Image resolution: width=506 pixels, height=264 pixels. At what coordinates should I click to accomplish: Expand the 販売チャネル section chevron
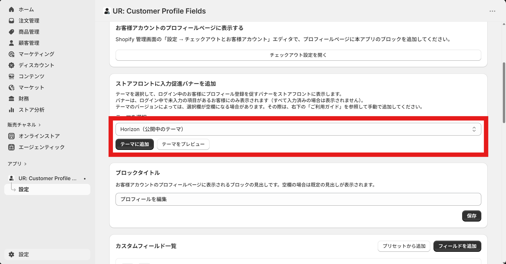click(x=40, y=125)
